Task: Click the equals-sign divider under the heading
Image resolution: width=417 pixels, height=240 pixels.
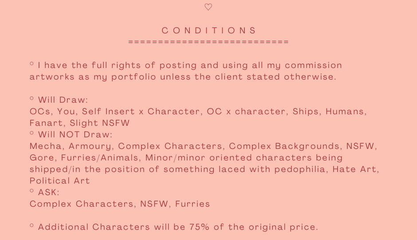Action: click(208, 42)
